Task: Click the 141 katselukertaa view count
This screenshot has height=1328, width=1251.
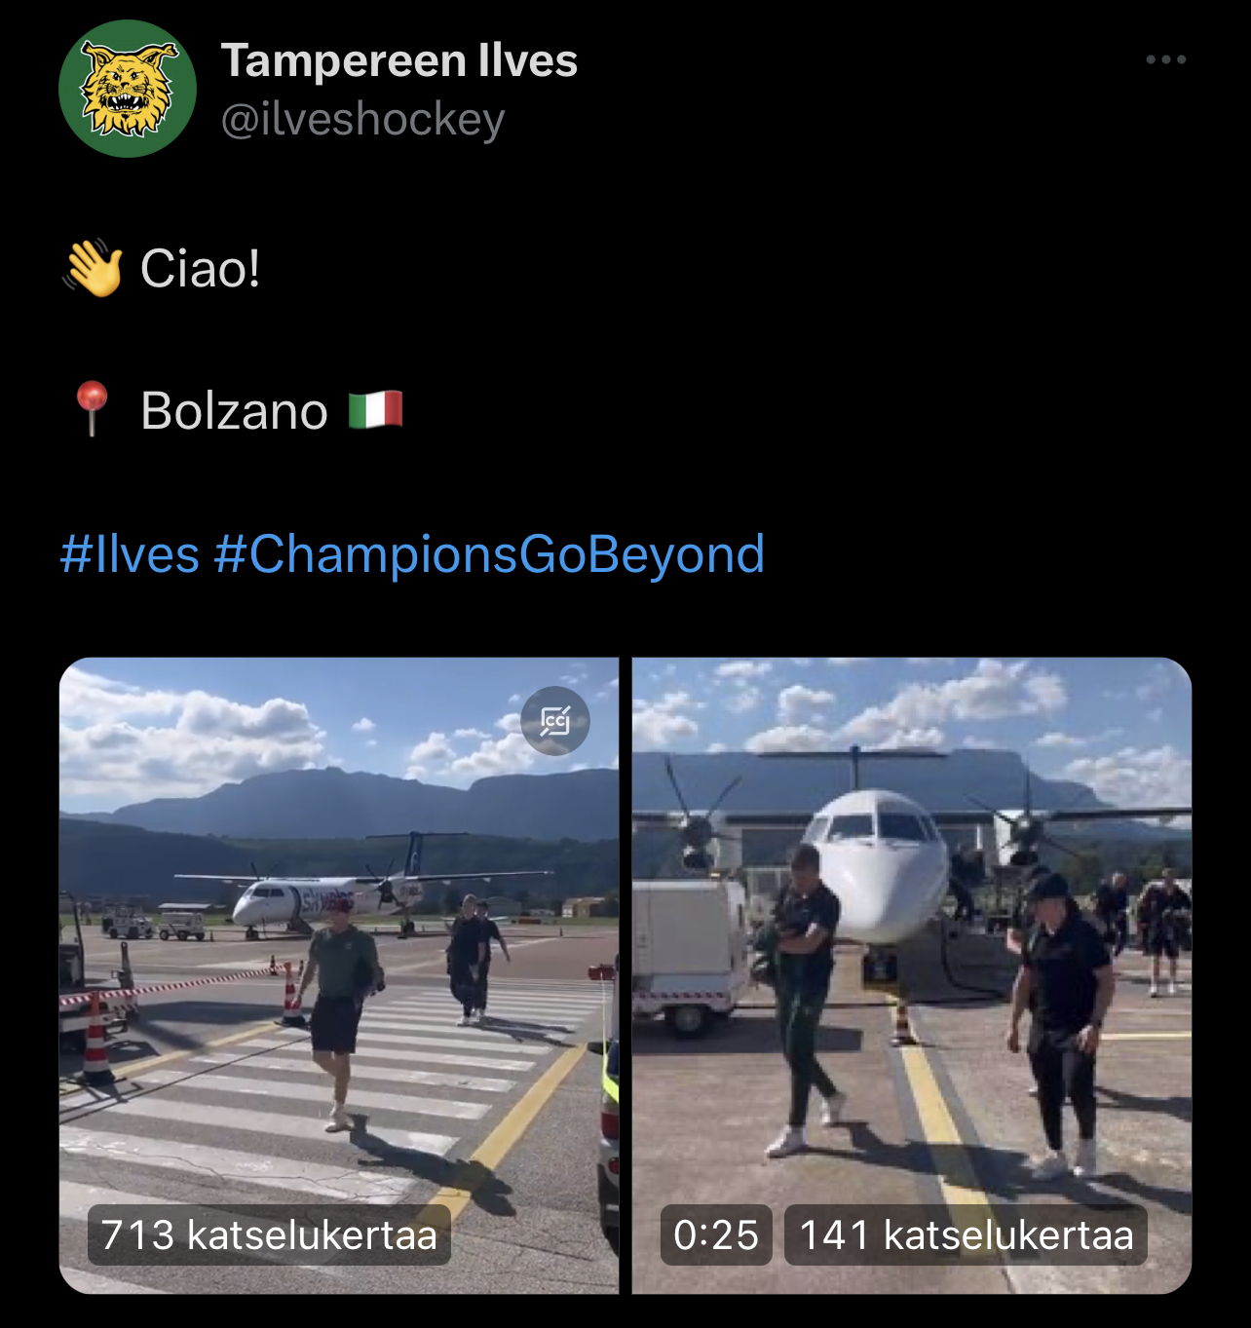Action: tap(966, 1234)
